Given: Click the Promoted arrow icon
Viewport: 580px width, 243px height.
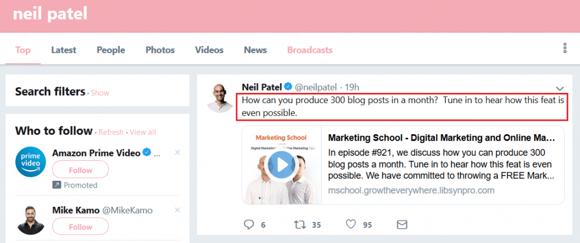Looking at the screenshot, I should (x=57, y=185).
